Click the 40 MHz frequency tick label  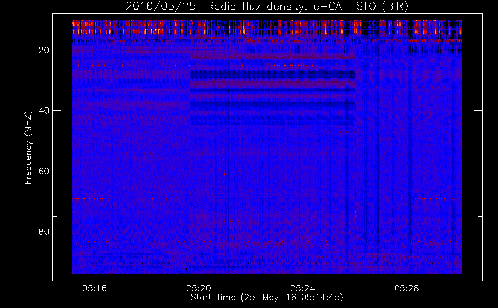[x=44, y=111]
